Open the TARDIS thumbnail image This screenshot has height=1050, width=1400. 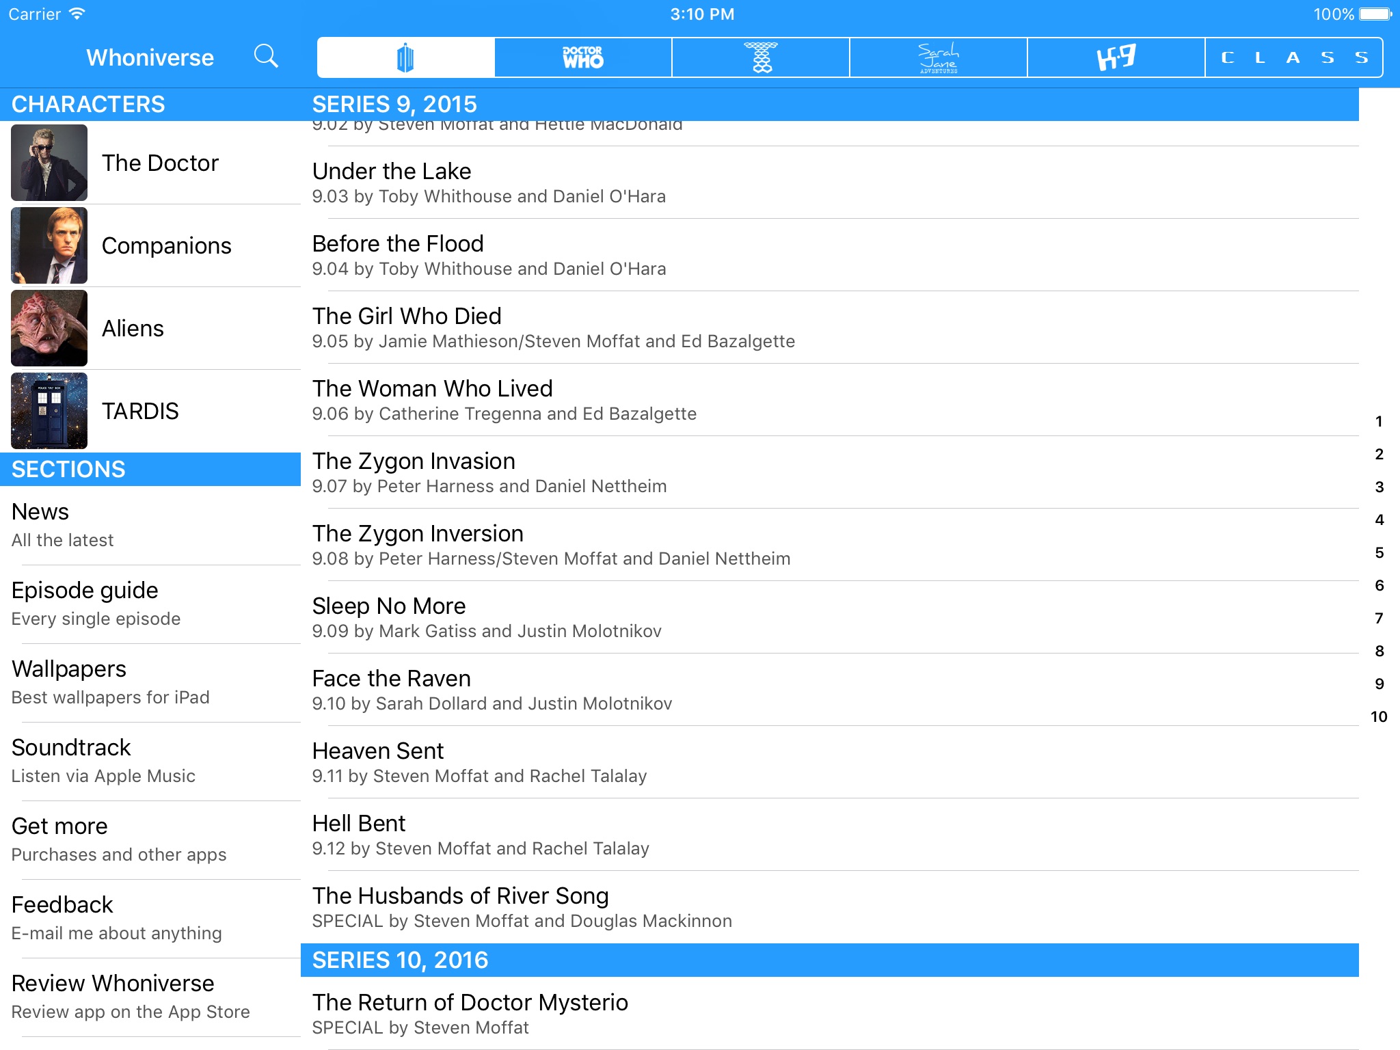[49, 411]
